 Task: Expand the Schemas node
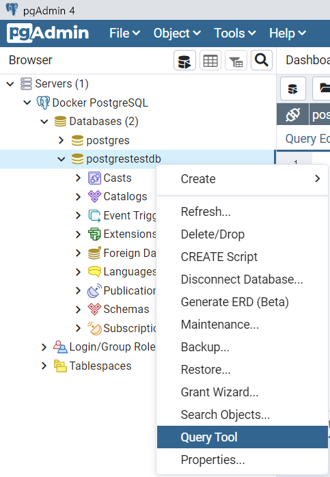[x=78, y=310]
